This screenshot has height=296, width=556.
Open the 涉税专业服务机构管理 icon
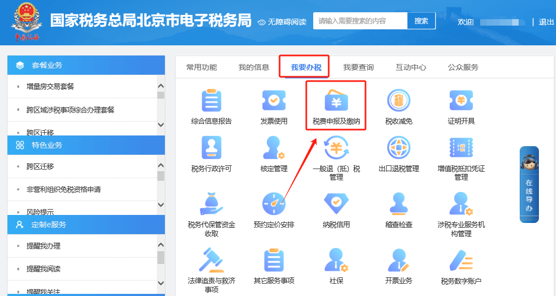tap(461, 204)
